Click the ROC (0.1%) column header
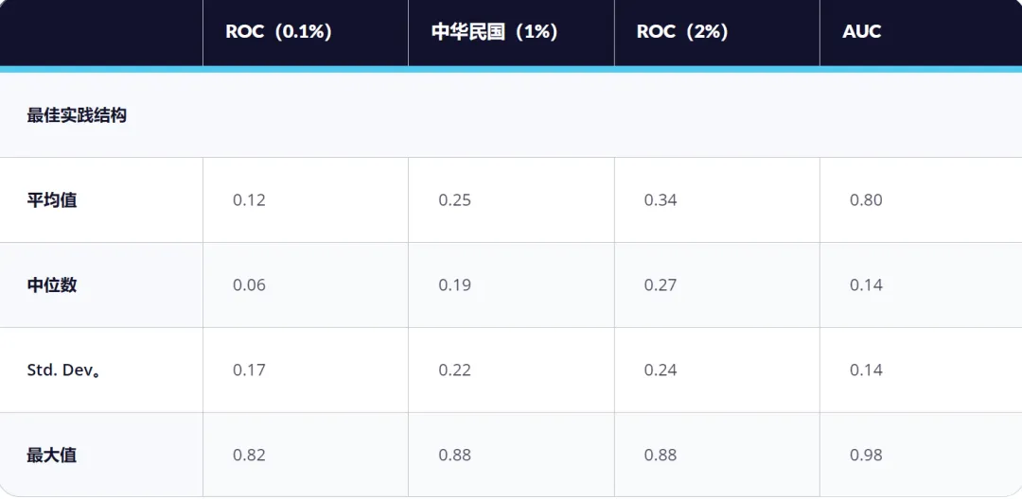This screenshot has width=1022, height=499. [305, 32]
